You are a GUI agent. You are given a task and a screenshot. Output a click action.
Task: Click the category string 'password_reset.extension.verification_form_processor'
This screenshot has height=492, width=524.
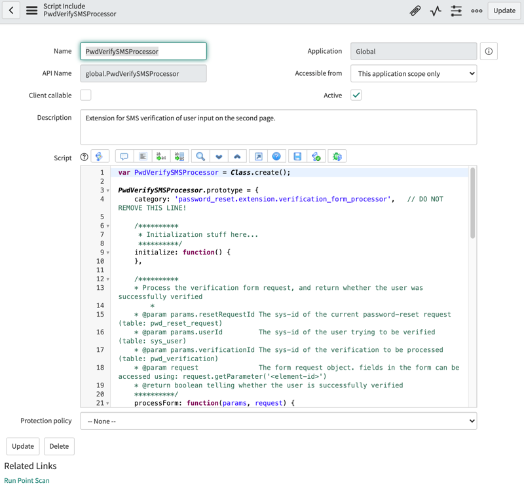click(283, 200)
